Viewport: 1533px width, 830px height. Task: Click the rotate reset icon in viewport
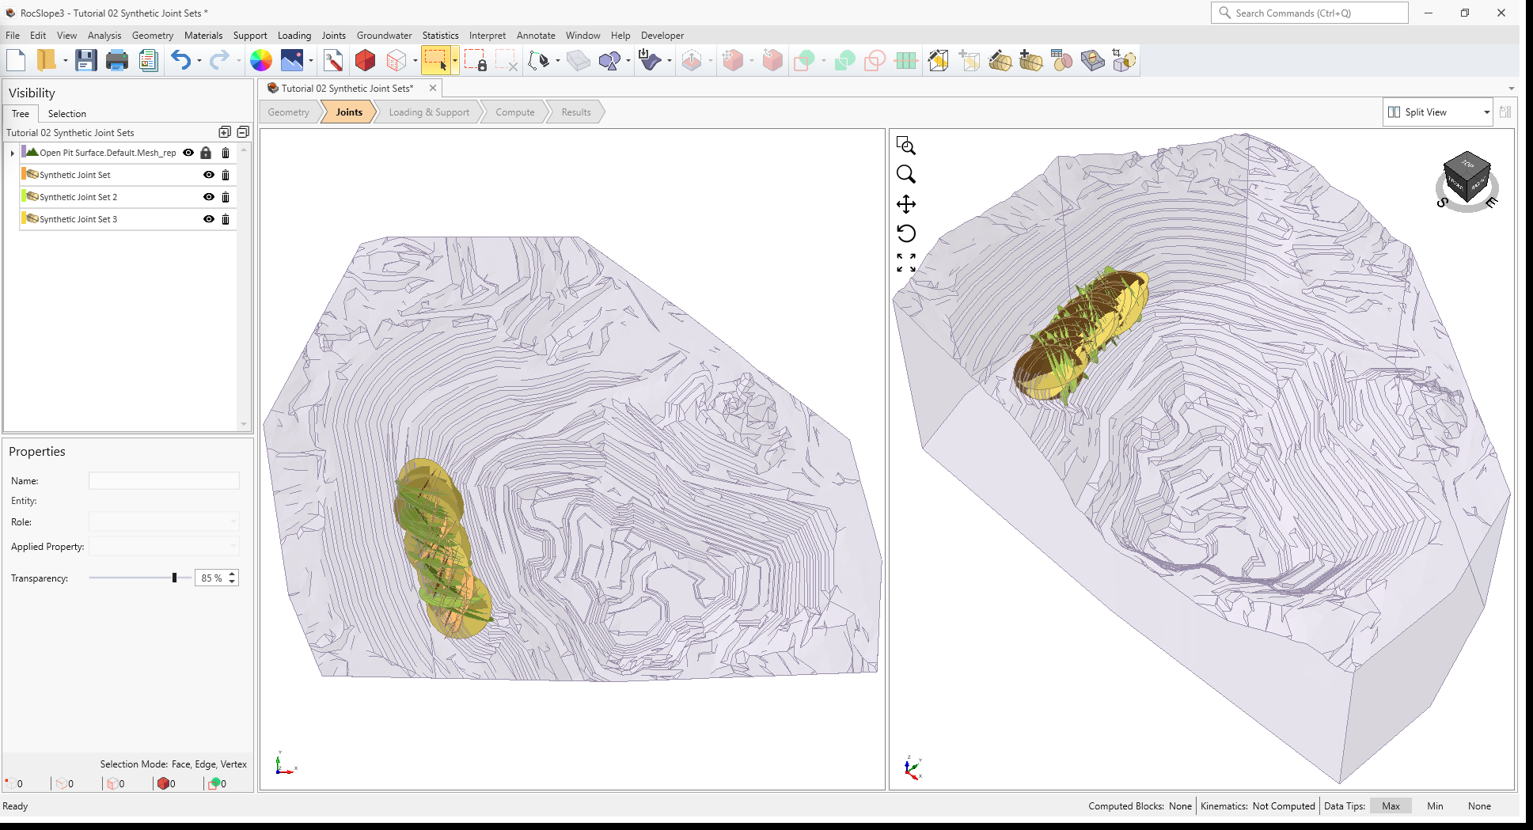[906, 233]
